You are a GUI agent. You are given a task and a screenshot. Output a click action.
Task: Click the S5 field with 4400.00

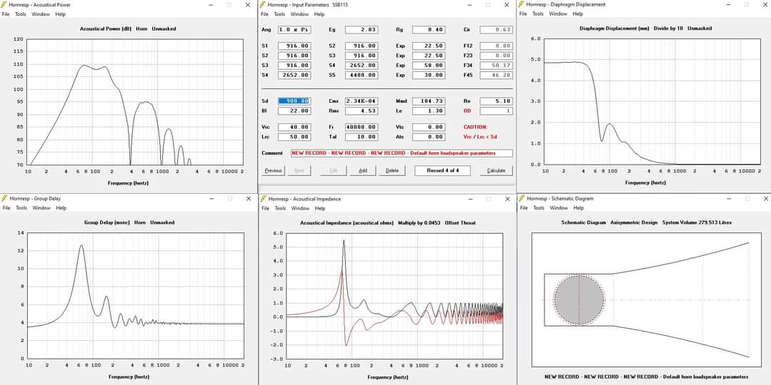click(362, 75)
